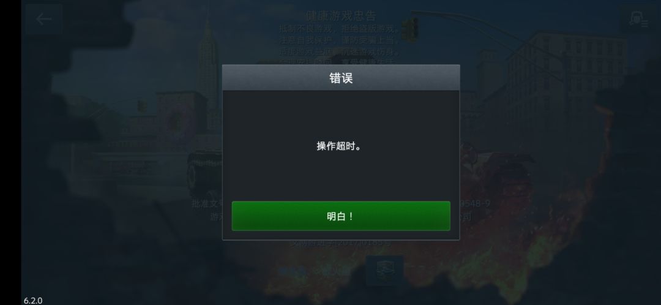The width and height of the screenshot is (661, 305).
Task: Click the dimmed 批准文号 text left of dialog
Action: 207,204
